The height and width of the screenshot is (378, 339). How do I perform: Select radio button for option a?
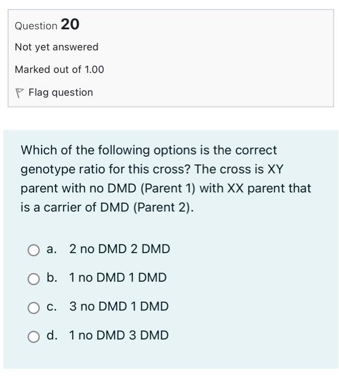pyautogui.click(x=34, y=249)
